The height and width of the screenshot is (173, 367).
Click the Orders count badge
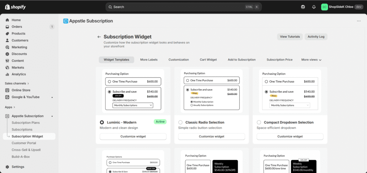tap(52, 27)
